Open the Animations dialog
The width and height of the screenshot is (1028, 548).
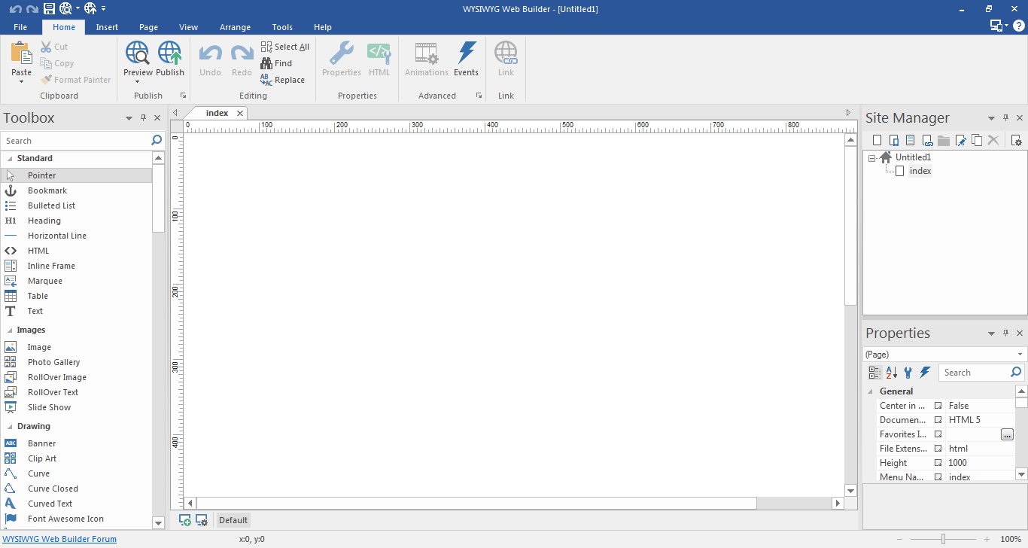(426, 60)
